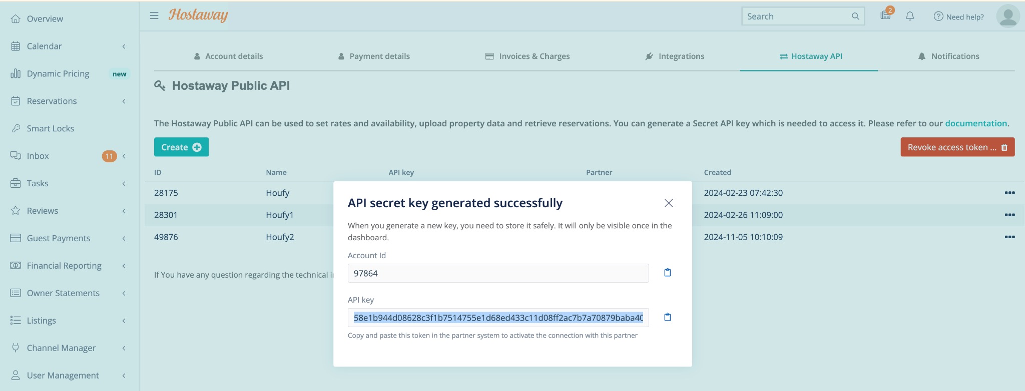Expand the Inbox submenu chevron
The width and height of the screenshot is (1025, 391).
click(x=124, y=156)
